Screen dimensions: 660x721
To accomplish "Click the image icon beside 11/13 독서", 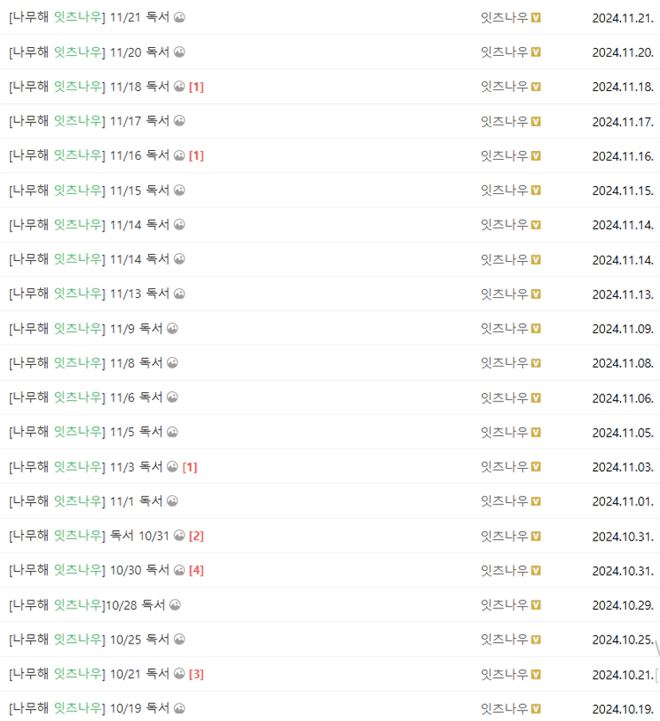I will 180,294.
